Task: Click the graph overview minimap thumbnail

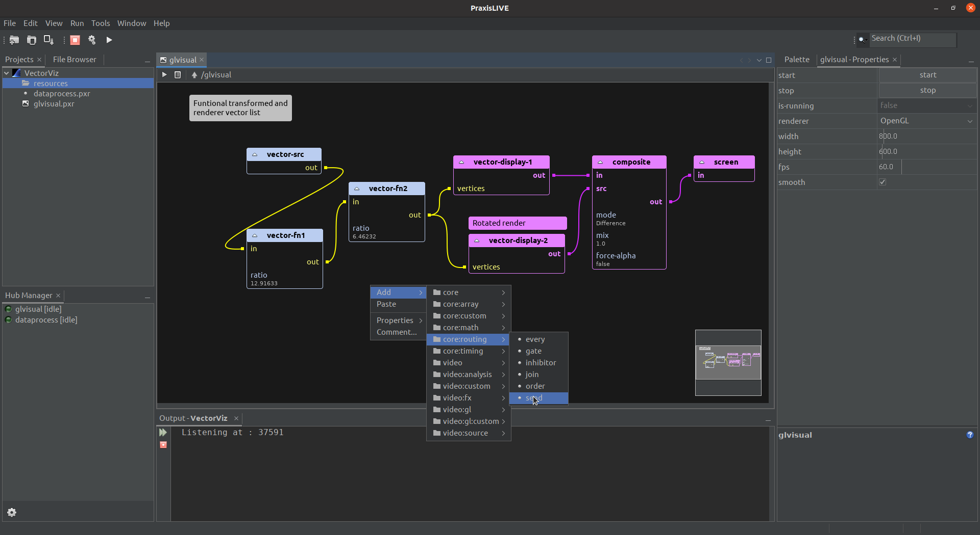Action: (728, 362)
